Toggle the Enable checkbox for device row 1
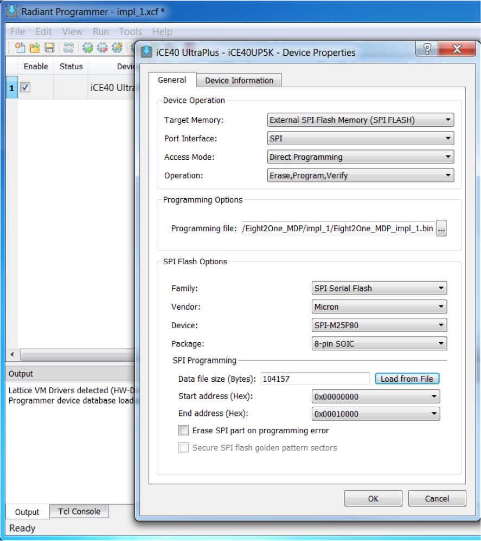Image resolution: width=481 pixels, height=541 pixels. (x=25, y=87)
